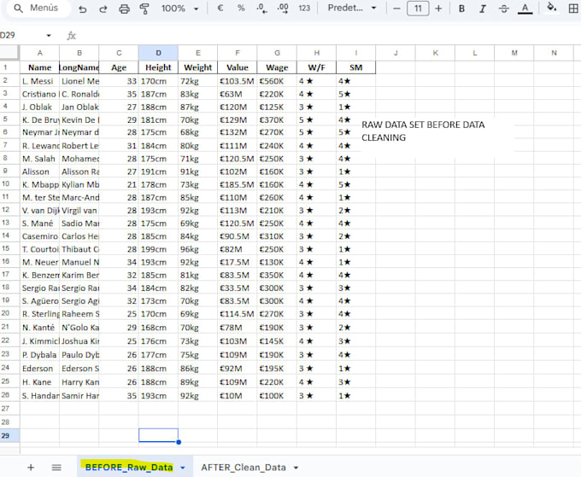Open the all sheets list icon
581x477 pixels.
[x=56, y=468]
